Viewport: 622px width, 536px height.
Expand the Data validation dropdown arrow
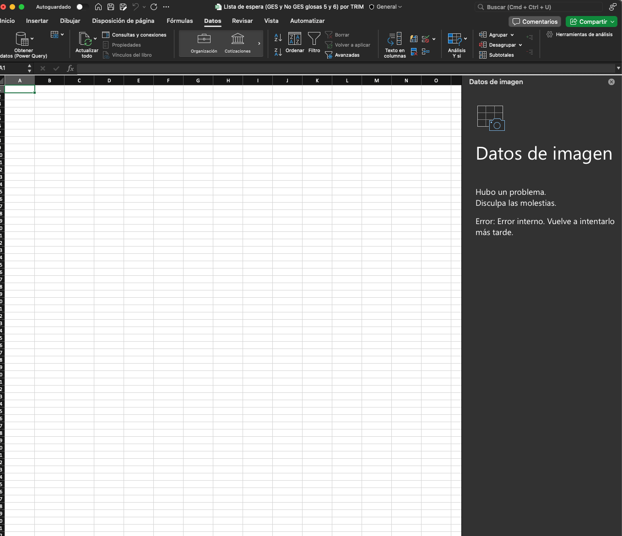tap(434, 39)
